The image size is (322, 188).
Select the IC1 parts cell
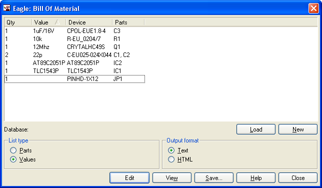point(117,71)
